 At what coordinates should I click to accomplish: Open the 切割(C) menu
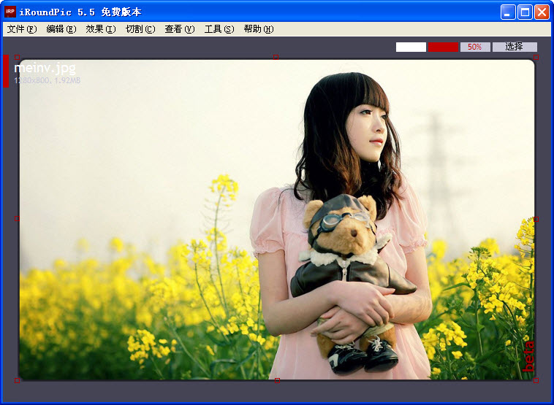pos(140,29)
